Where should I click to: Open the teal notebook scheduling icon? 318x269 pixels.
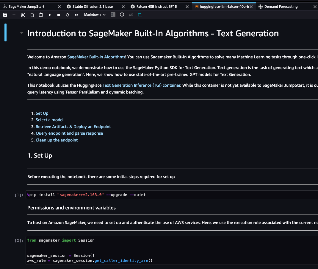140,15
